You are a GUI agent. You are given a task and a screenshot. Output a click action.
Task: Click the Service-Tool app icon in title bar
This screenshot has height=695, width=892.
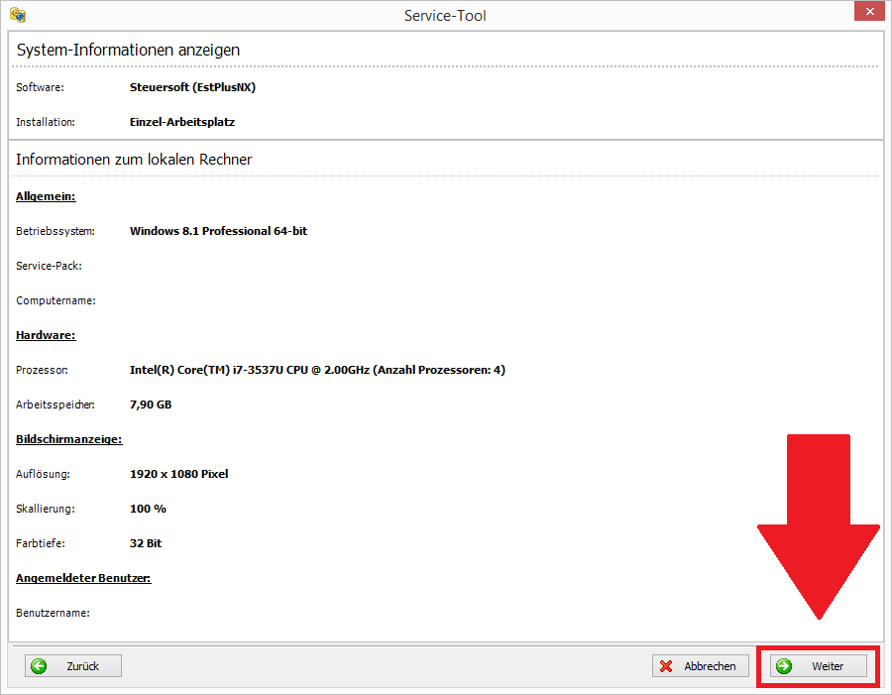[17, 15]
